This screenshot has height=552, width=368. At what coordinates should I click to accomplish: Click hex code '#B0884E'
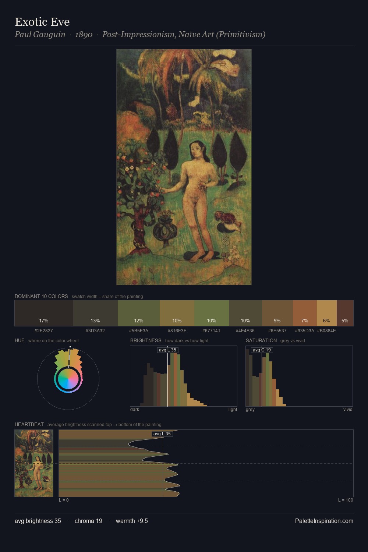pos(326,331)
